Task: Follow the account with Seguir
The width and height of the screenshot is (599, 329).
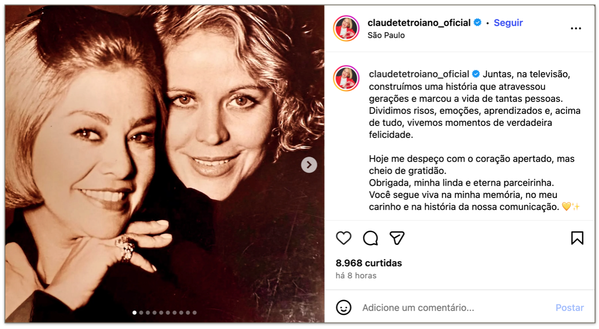Action: 508,23
